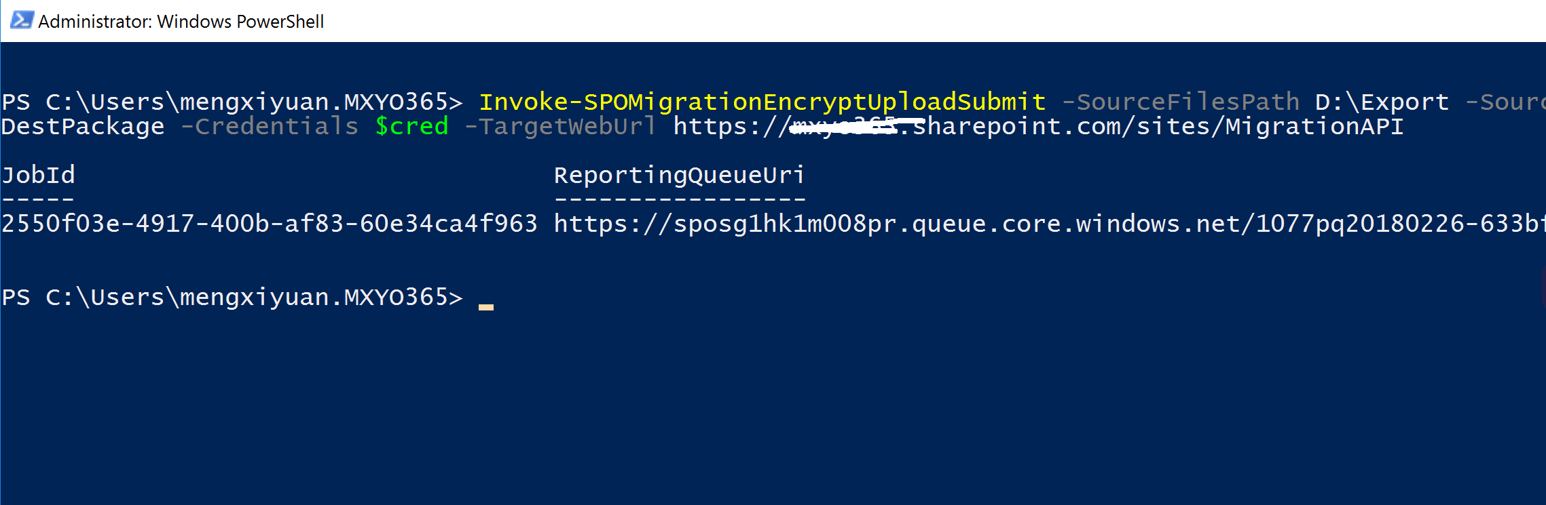This screenshot has height=505, width=1546.
Task: Click the dashes under the ReportingQueueUri header
Action: tap(680, 199)
